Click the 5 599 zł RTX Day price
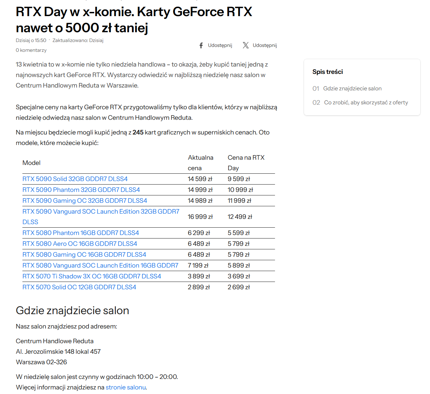 pyautogui.click(x=239, y=233)
